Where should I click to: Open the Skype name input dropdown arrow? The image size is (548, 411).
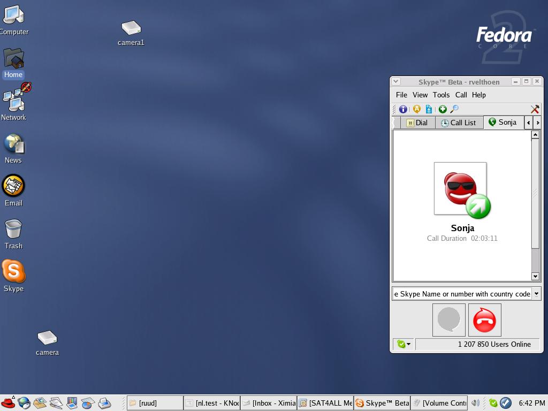point(536,294)
